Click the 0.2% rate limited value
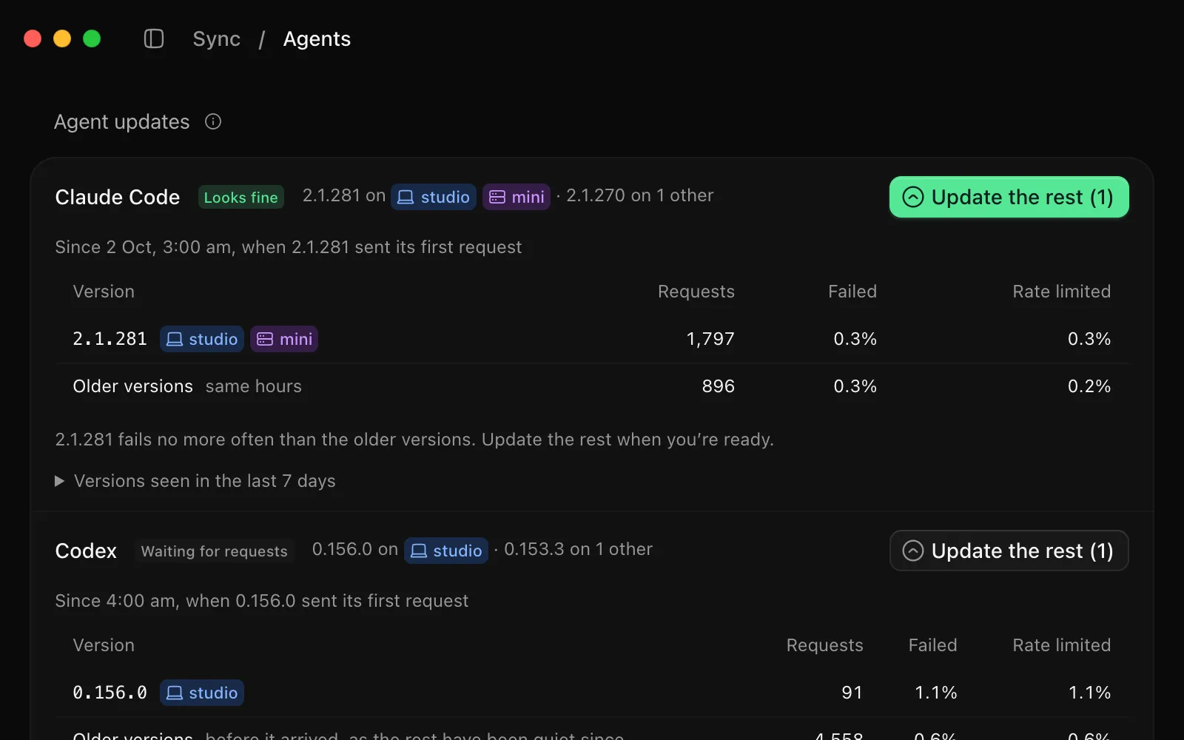Screen dimensions: 1184x740 pyautogui.click(x=1089, y=386)
